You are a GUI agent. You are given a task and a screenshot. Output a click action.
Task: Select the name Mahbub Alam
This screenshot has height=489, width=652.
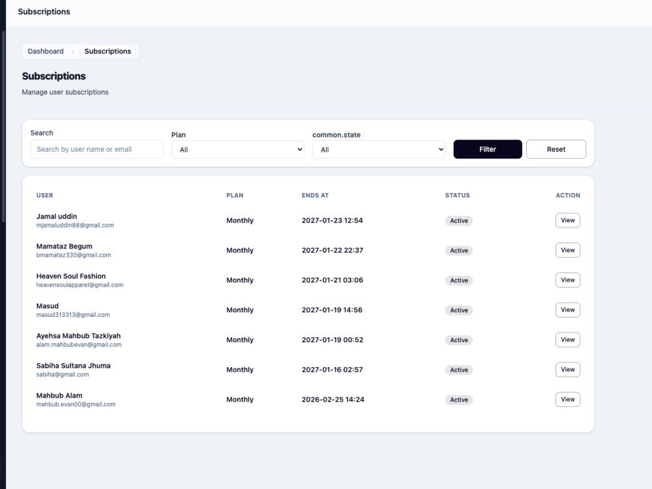click(59, 396)
